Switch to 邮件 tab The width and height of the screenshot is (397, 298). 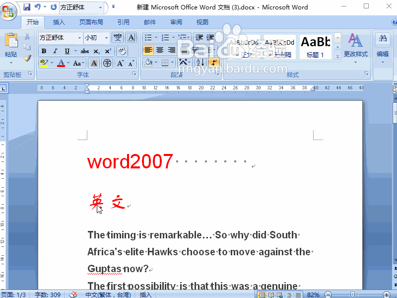(x=150, y=22)
